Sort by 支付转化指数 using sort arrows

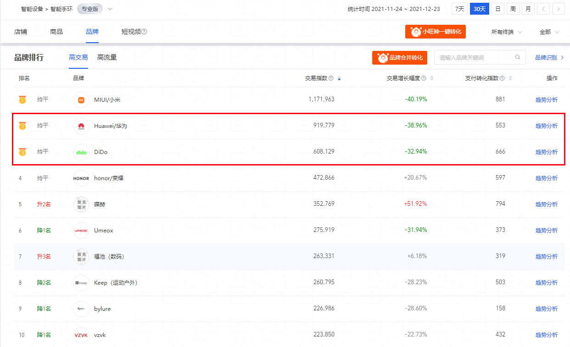tap(510, 78)
